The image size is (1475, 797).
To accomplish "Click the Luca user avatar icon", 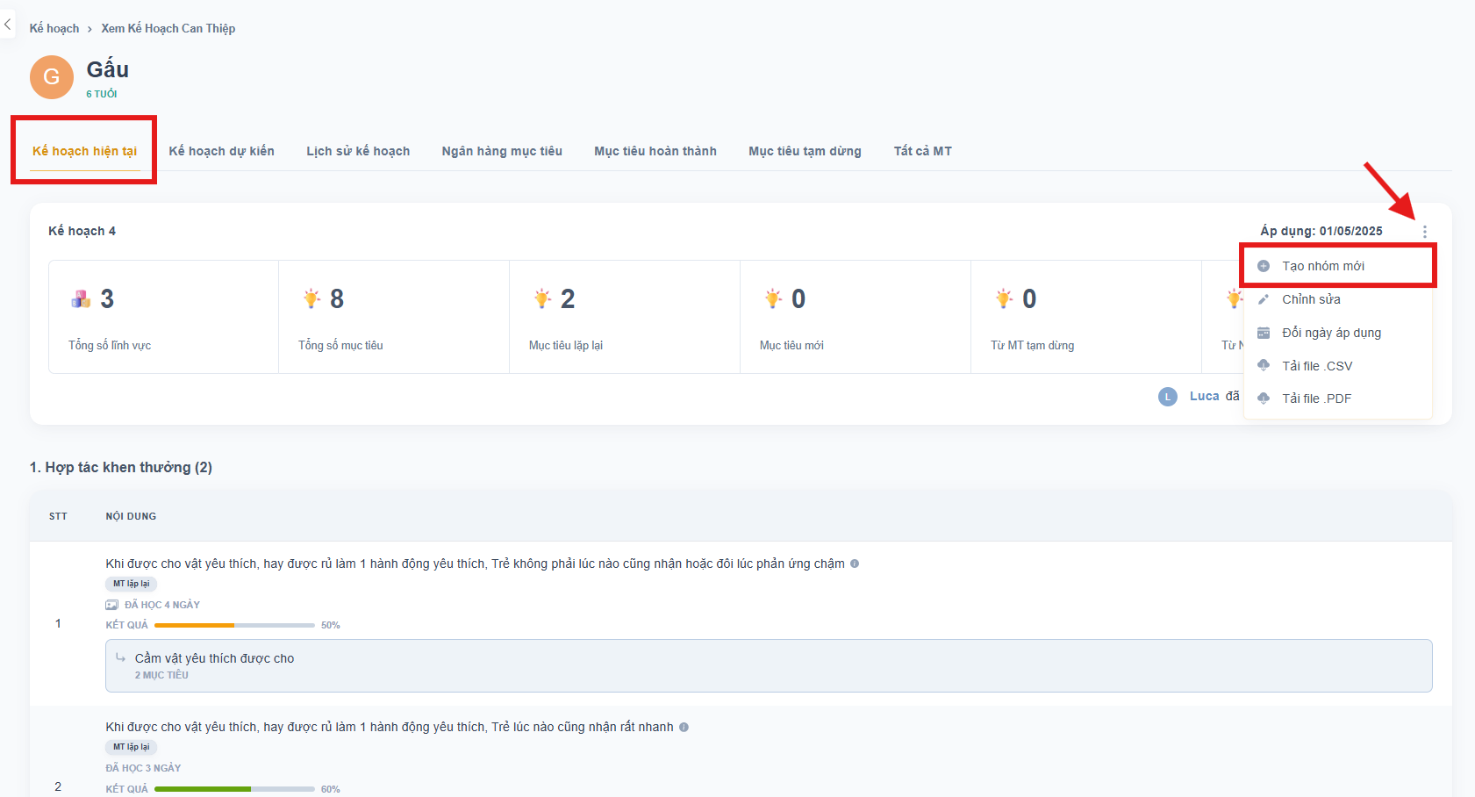I will click(1167, 397).
